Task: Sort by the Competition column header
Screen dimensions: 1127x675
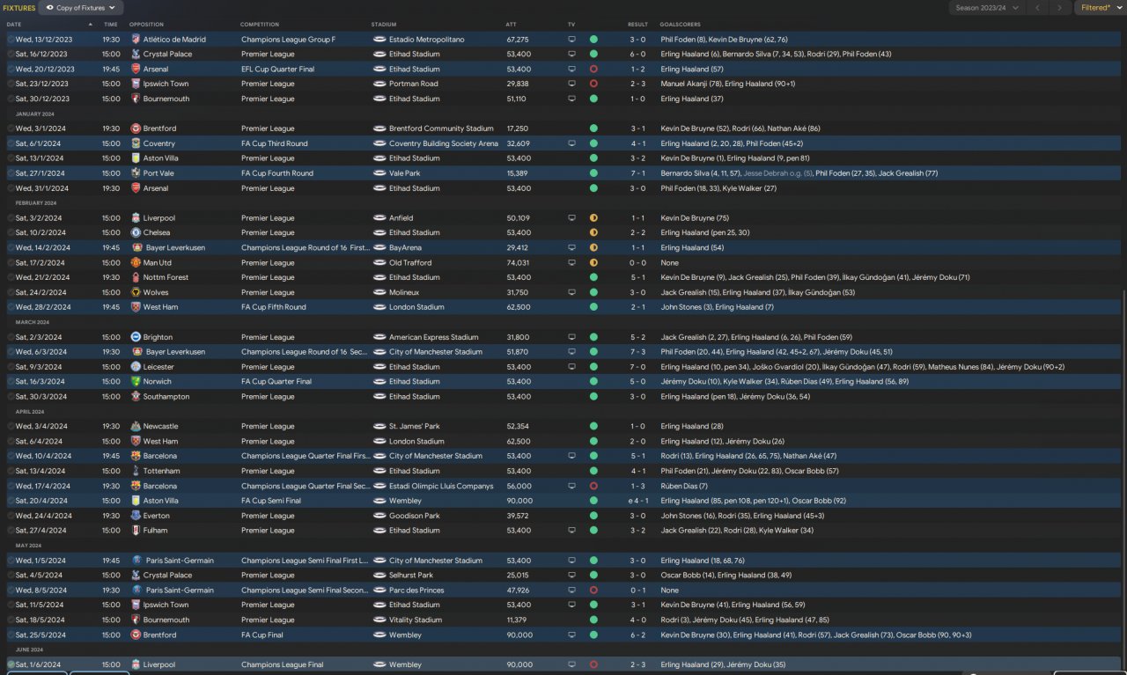Action: [260, 25]
